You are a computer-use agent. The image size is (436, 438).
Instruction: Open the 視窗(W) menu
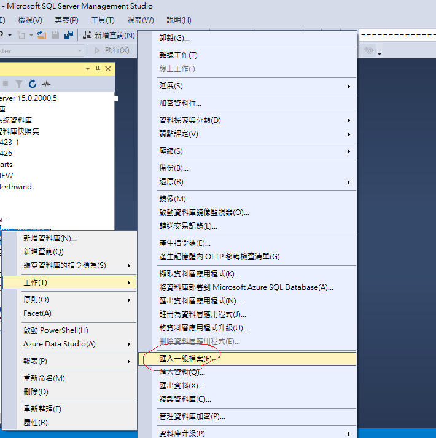click(x=141, y=20)
